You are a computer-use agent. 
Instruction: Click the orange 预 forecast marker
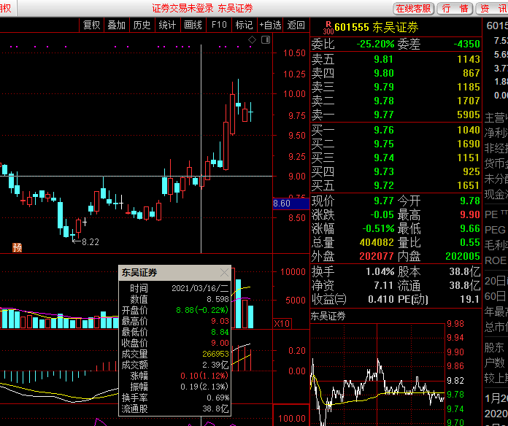tap(18, 247)
